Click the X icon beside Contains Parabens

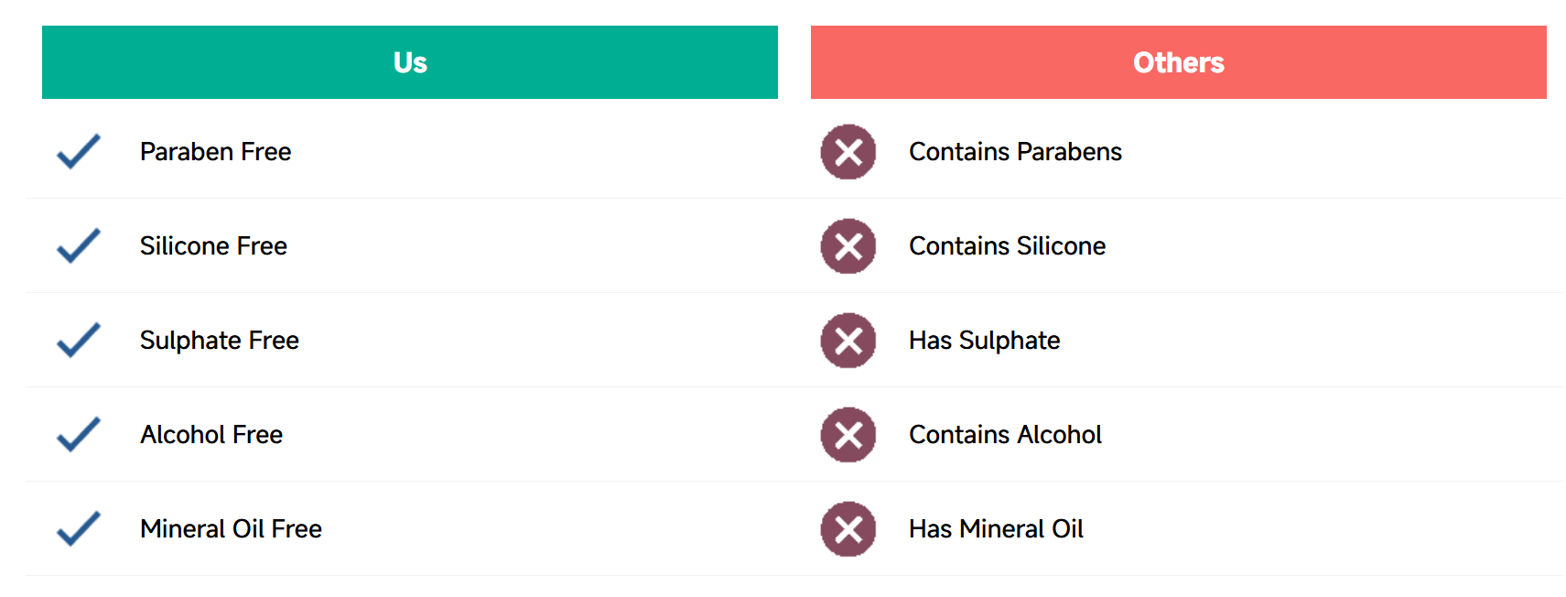[x=848, y=152]
